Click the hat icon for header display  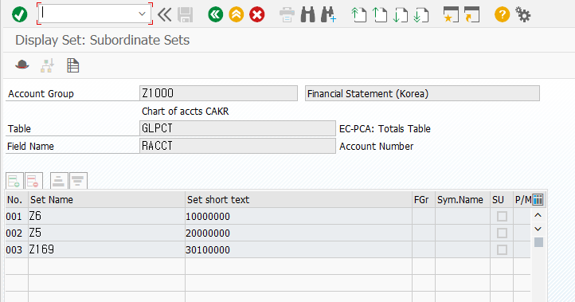click(x=22, y=65)
